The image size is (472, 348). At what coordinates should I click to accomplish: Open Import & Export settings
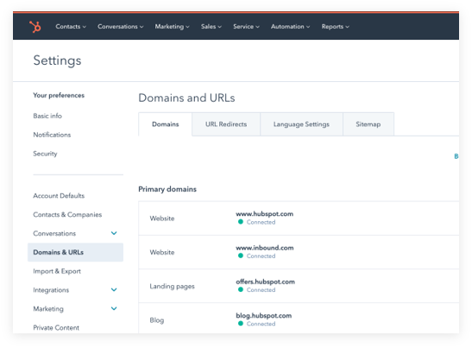57,271
